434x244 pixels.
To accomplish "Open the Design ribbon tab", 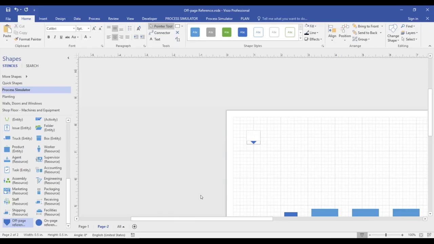I will (x=60, y=19).
